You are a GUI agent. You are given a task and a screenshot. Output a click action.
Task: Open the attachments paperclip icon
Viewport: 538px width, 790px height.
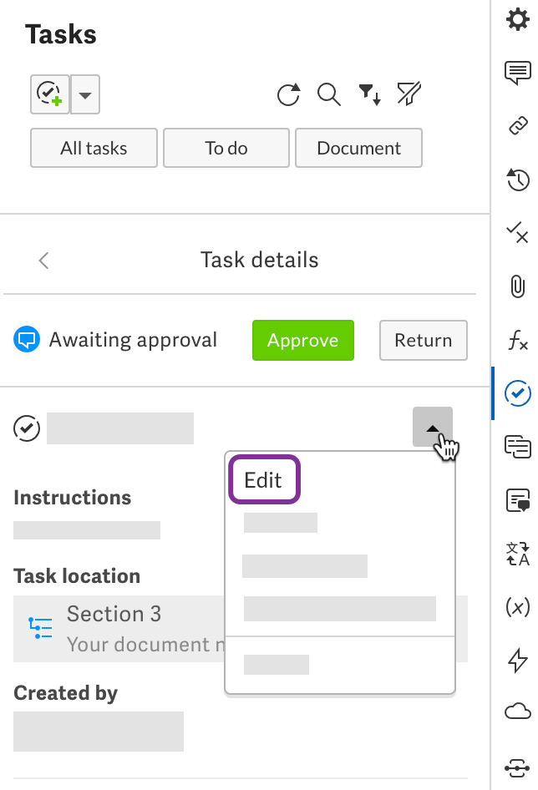(518, 286)
